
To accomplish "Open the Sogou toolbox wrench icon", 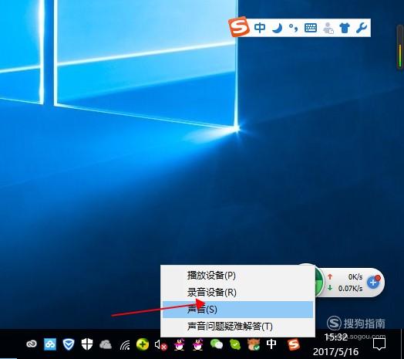I will 362,28.
